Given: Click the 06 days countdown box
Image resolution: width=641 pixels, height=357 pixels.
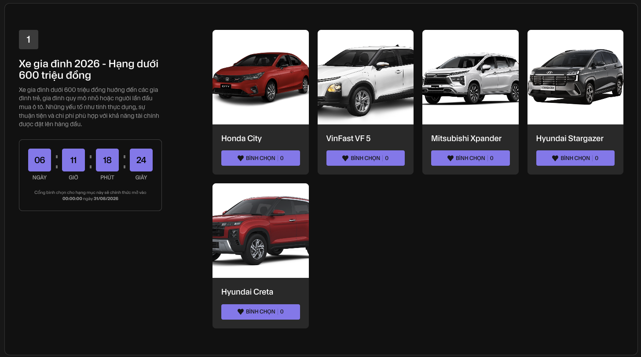Looking at the screenshot, I should [40, 160].
